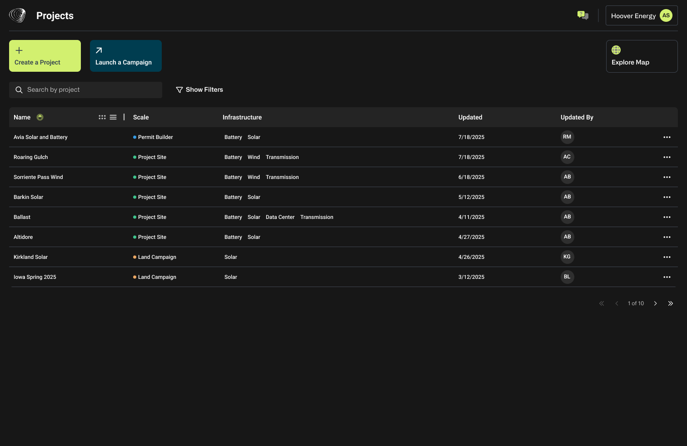Toggle sort order on the Name column
The width and height of the screenshot is (687, 446).
pyautogui.click(x=40, y=117)
